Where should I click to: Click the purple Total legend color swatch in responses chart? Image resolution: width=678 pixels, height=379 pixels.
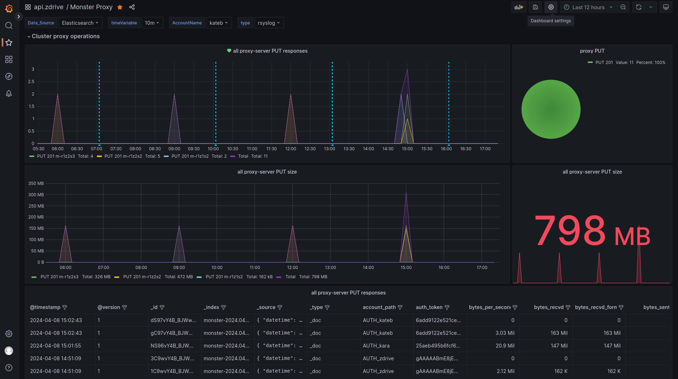tap(233, 156)
